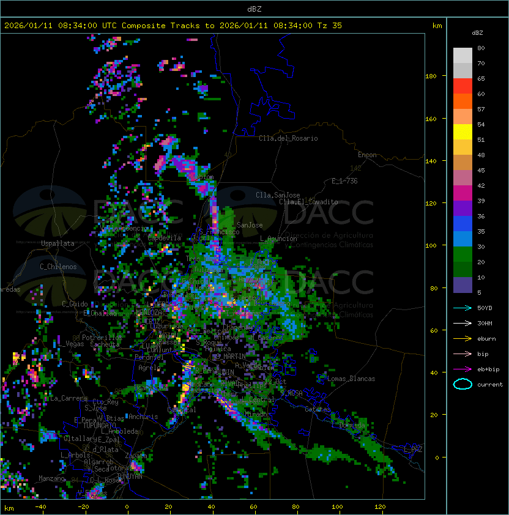Click the '-40' km tick on the bottom axis
Viewport: 509px width, 515px height.
pos(41,507)
